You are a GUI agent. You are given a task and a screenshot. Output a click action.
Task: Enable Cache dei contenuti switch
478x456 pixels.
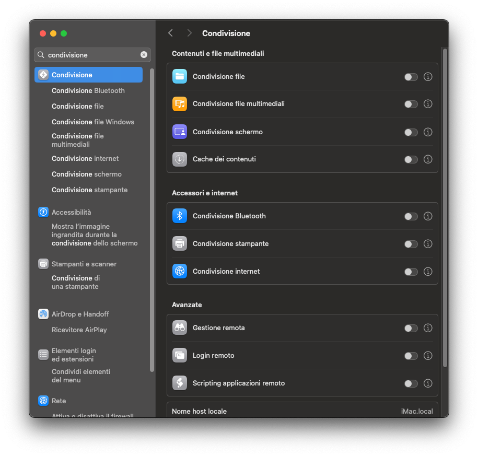point(411,159)
